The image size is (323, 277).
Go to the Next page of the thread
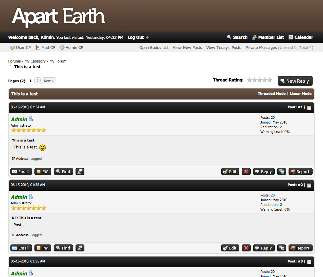(x=49, y=81)
